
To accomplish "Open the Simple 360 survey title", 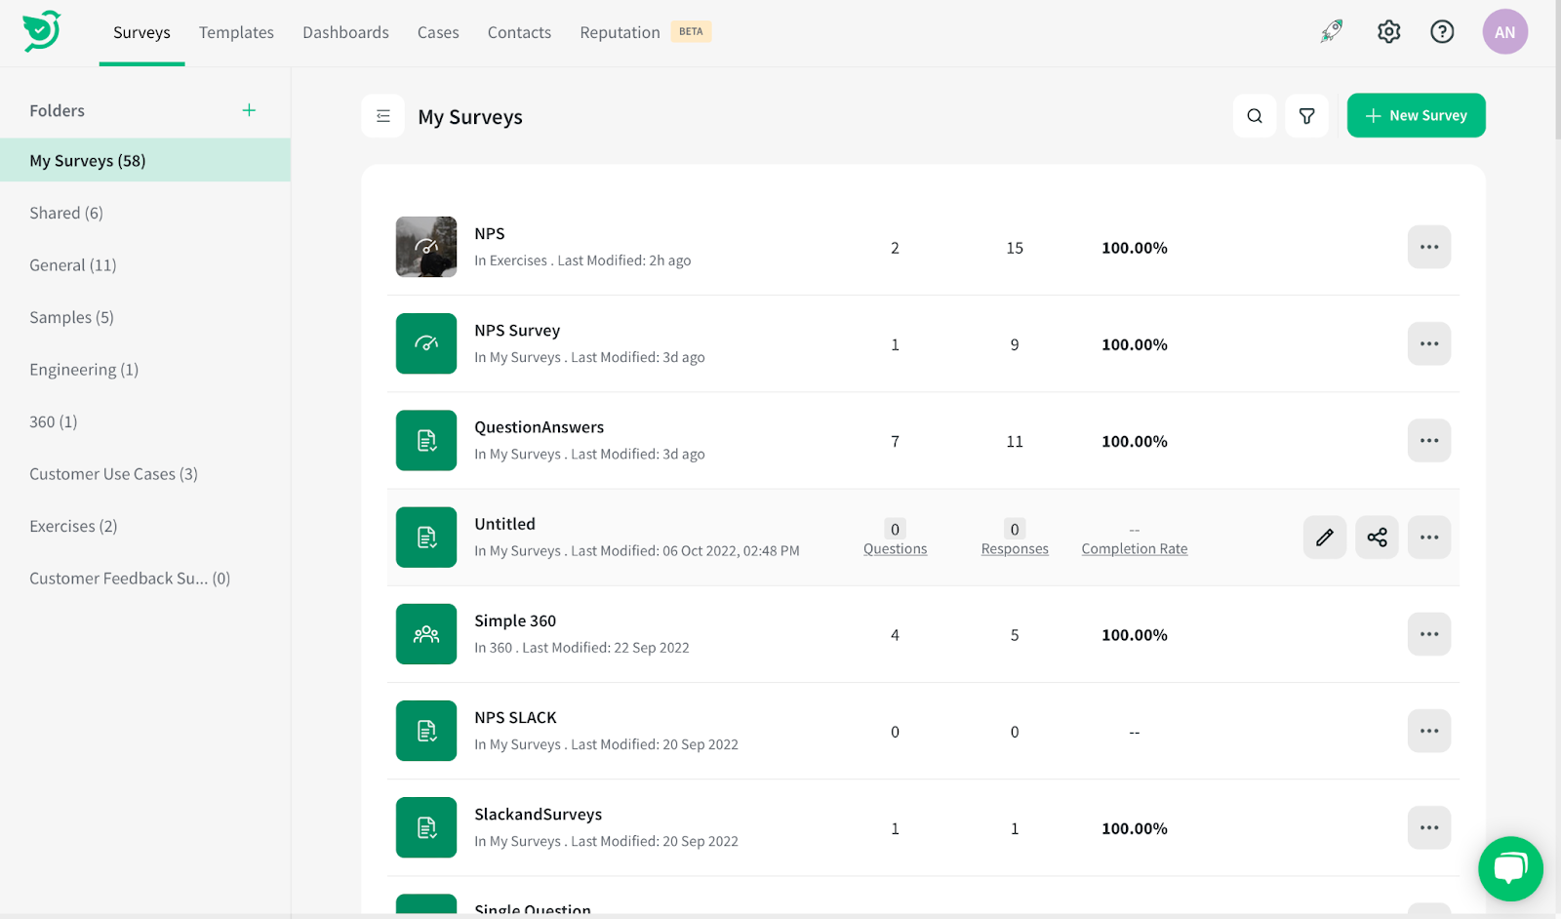I will [515, 620].
